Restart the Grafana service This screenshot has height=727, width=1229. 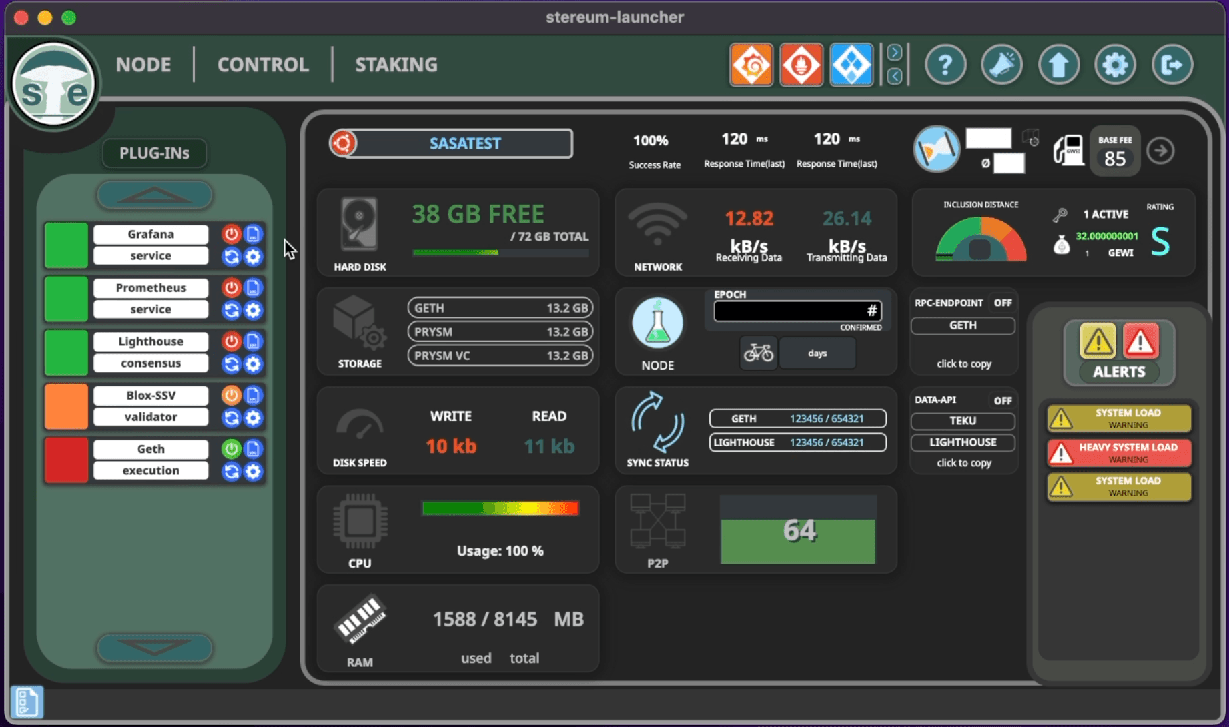coord(231,257)
